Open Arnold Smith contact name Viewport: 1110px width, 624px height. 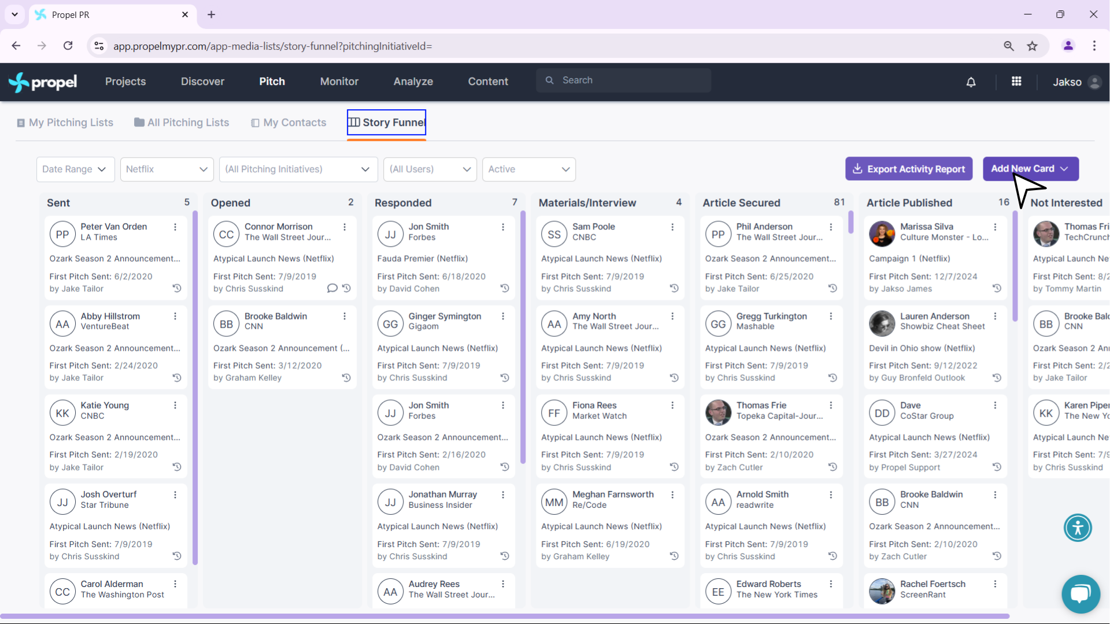point(763,495)
